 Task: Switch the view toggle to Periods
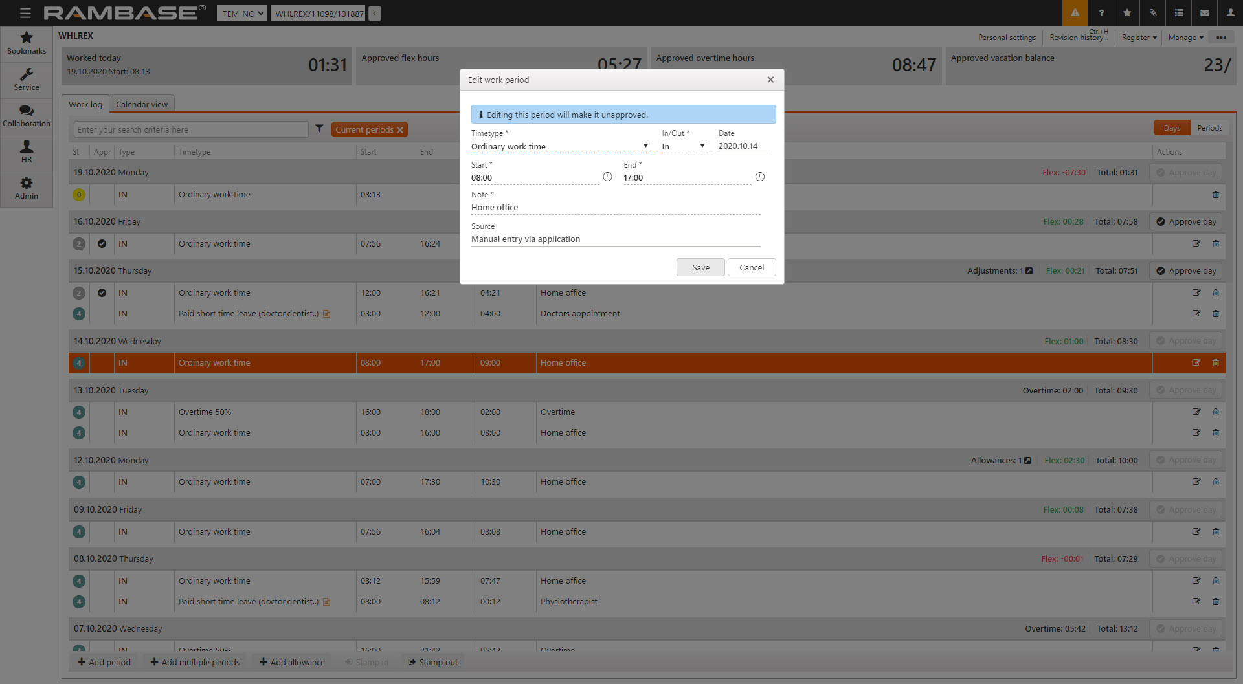[1209, 128]
